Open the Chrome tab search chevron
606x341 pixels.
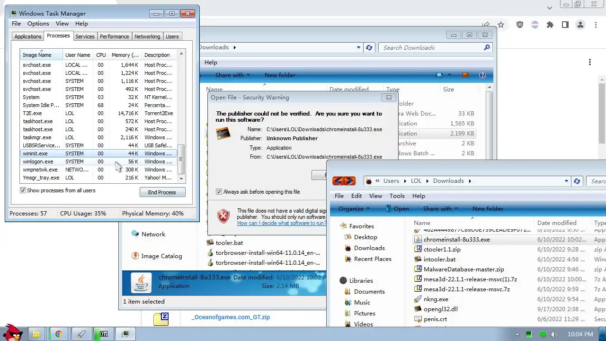point(550,8)
